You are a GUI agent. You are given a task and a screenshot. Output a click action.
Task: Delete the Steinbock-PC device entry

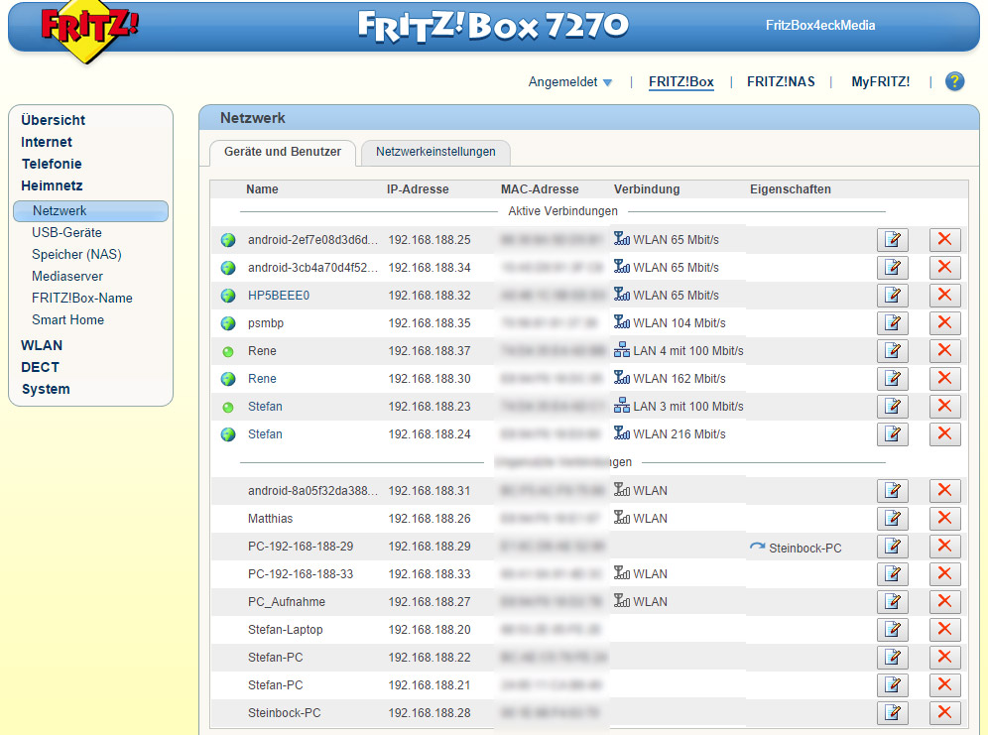(944, 712)
